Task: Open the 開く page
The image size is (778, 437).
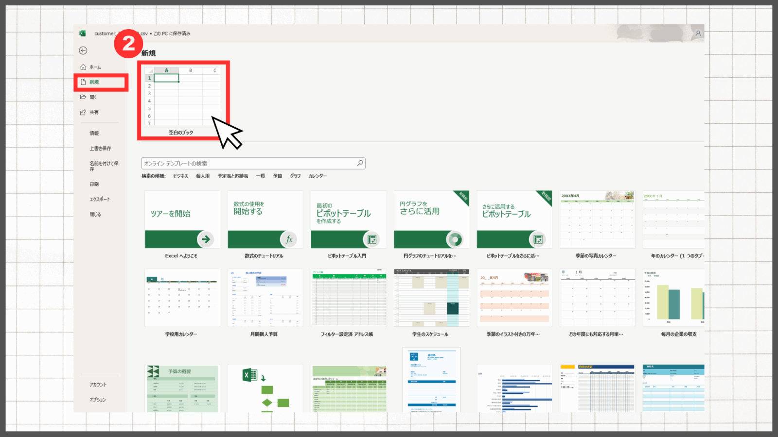Action: click(93, 97)
